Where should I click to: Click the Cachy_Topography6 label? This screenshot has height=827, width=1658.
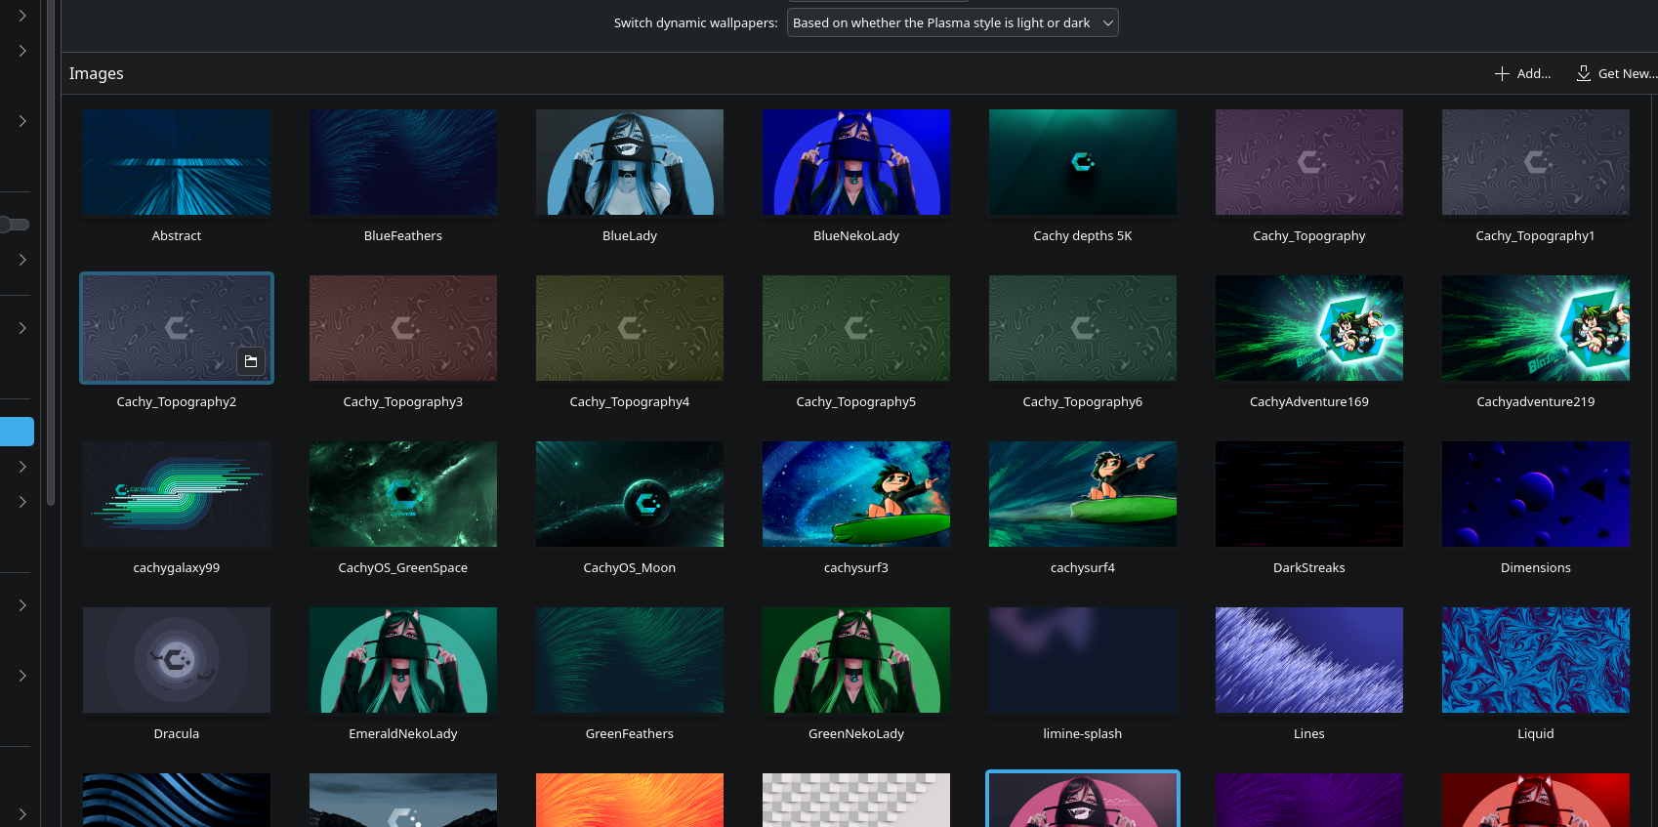click(1083, 402)
